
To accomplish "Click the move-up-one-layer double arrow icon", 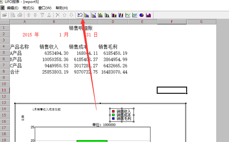I will tap(29, 15).
